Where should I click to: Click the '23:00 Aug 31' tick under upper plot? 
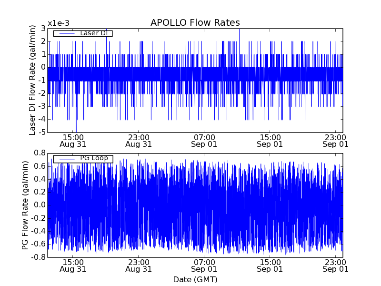pyautogui.click(x=139, y=140)
